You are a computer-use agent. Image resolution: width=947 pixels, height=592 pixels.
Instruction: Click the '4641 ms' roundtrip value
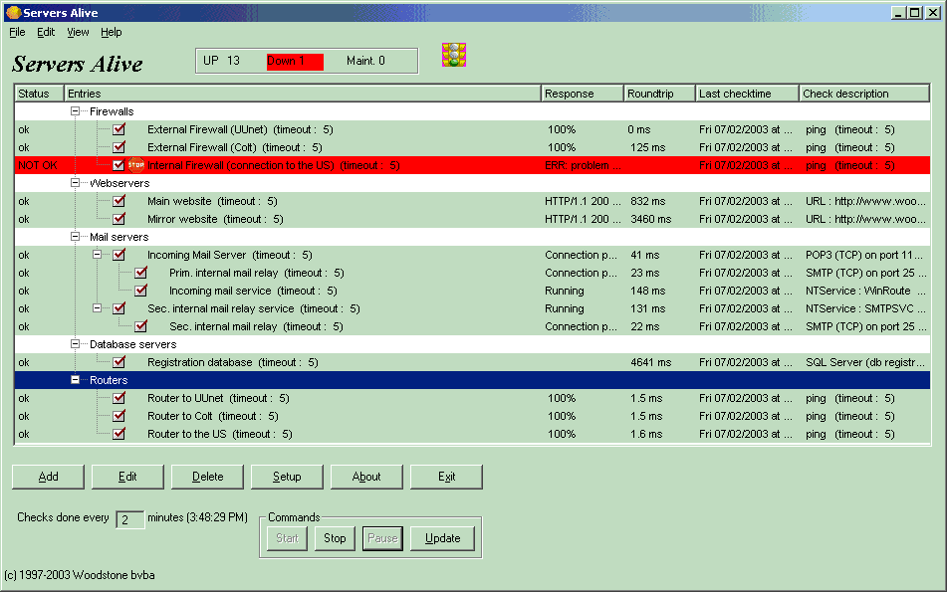coord(651,362)
